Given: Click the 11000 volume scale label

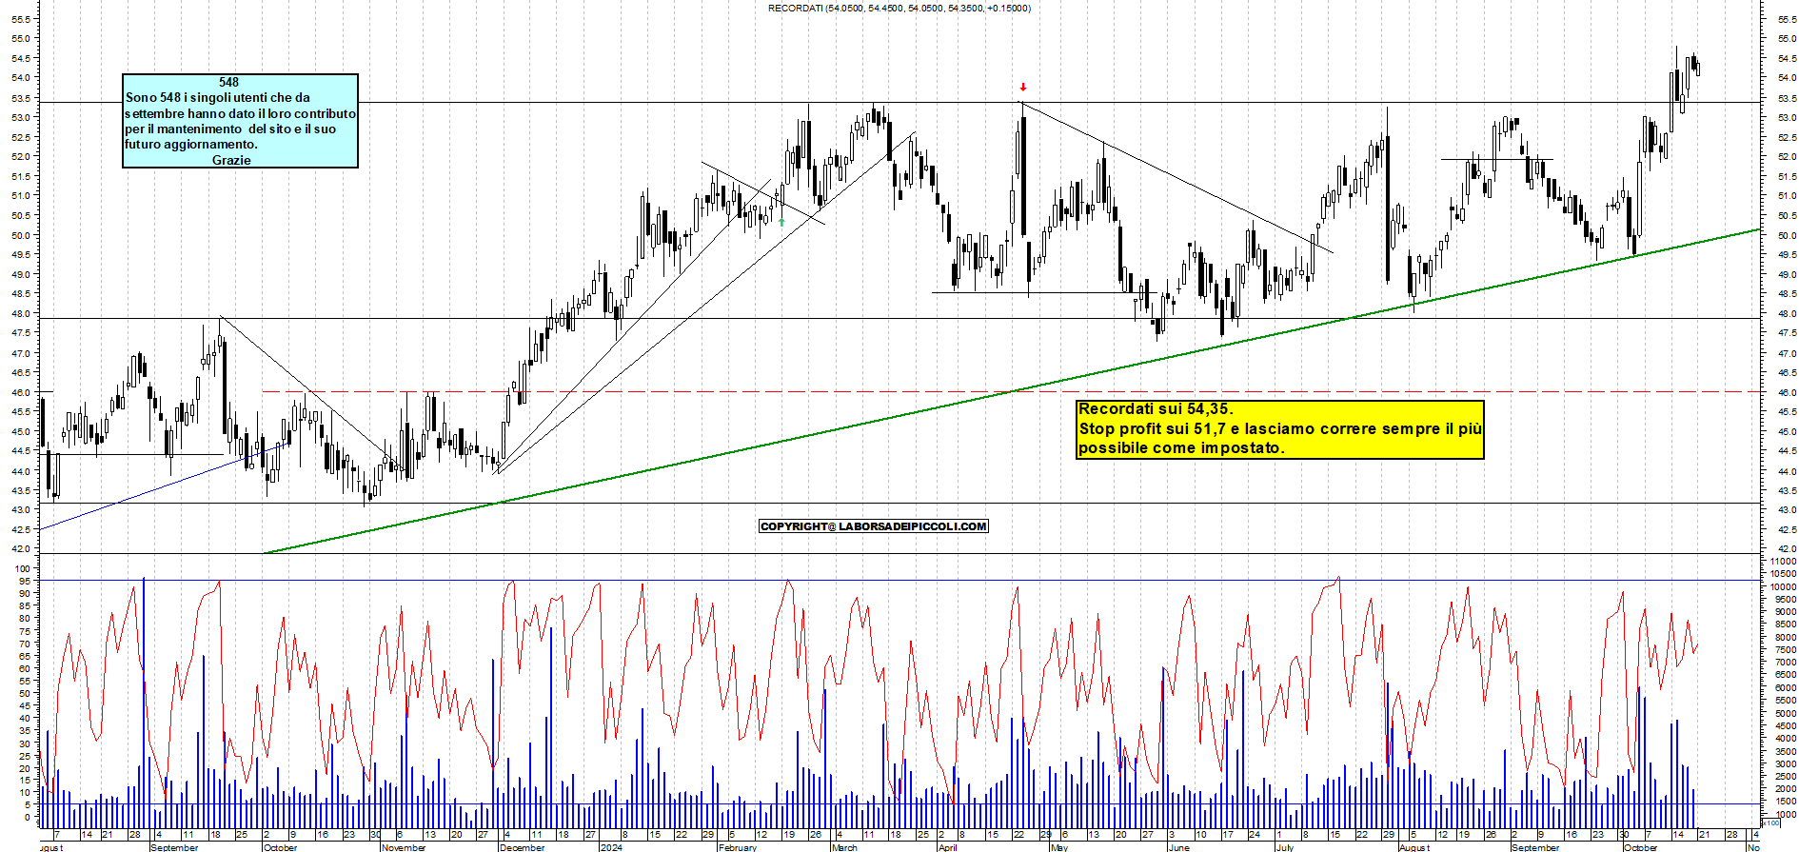Looking at the screenshot, I should point(1784,562).
